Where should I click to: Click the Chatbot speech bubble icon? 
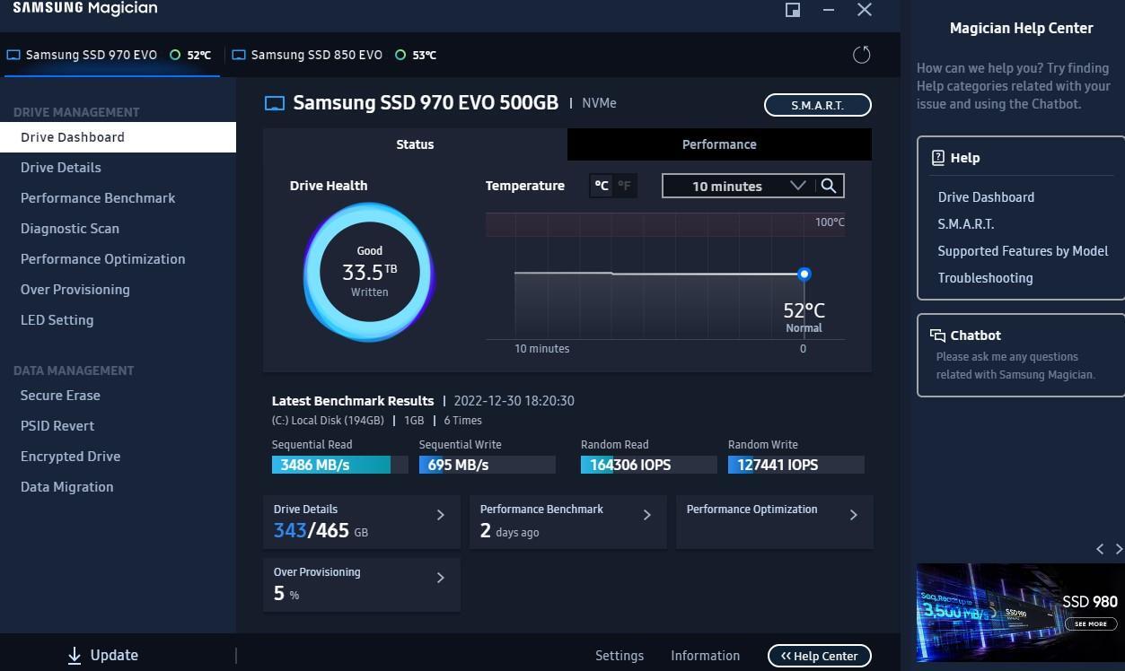pos(937,335)
